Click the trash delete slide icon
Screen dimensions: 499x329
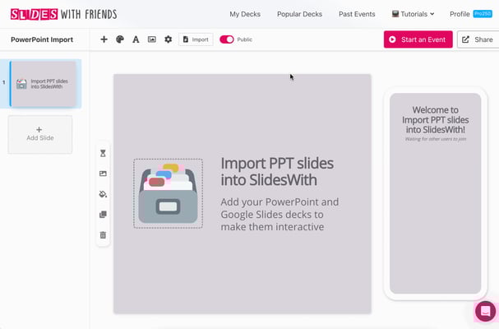coord(103,235)
